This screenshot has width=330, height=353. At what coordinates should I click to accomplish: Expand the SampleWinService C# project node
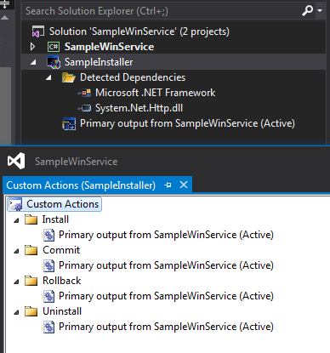pyautogui.click(x=33, y=47)
